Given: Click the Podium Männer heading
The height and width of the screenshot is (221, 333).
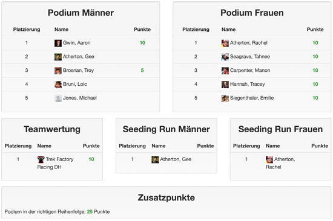Looking at the screenshot, I should (81, 13).
